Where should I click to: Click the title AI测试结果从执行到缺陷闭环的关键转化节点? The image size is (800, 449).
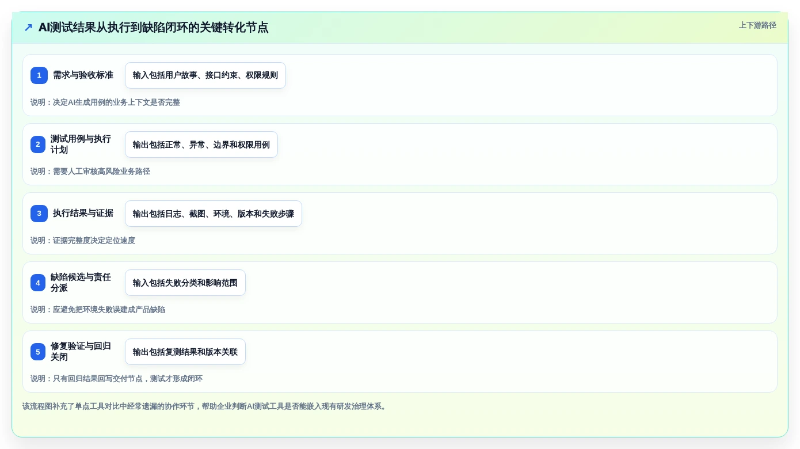click(x=154, y=27)
